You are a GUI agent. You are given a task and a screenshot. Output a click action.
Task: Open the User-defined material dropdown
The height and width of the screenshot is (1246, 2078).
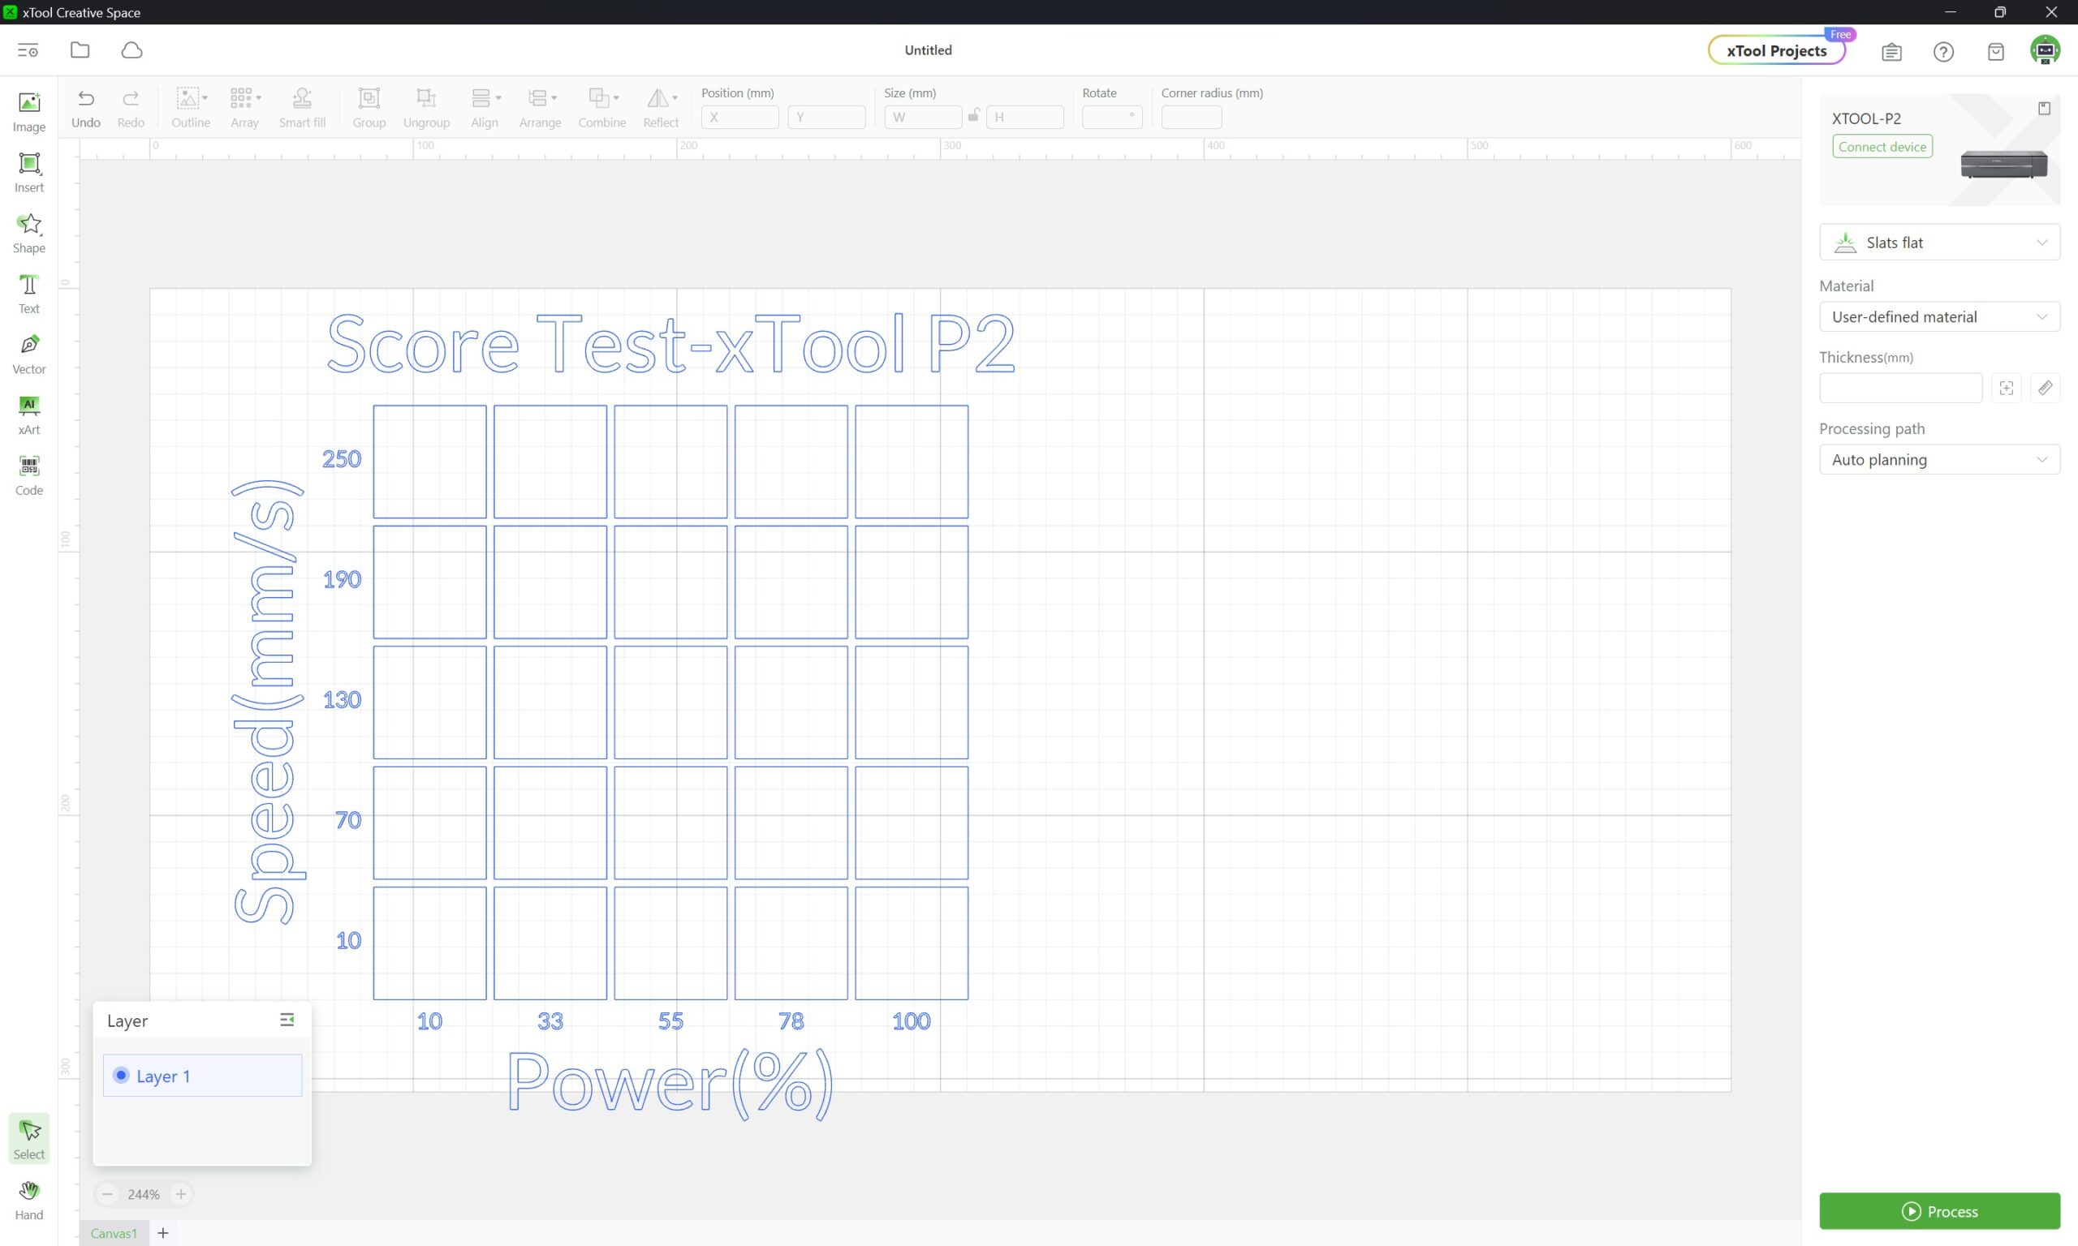point(1938,316)
